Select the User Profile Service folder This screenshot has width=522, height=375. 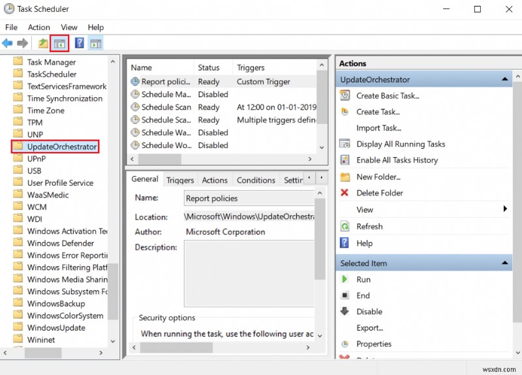click(x=60, y=183)
